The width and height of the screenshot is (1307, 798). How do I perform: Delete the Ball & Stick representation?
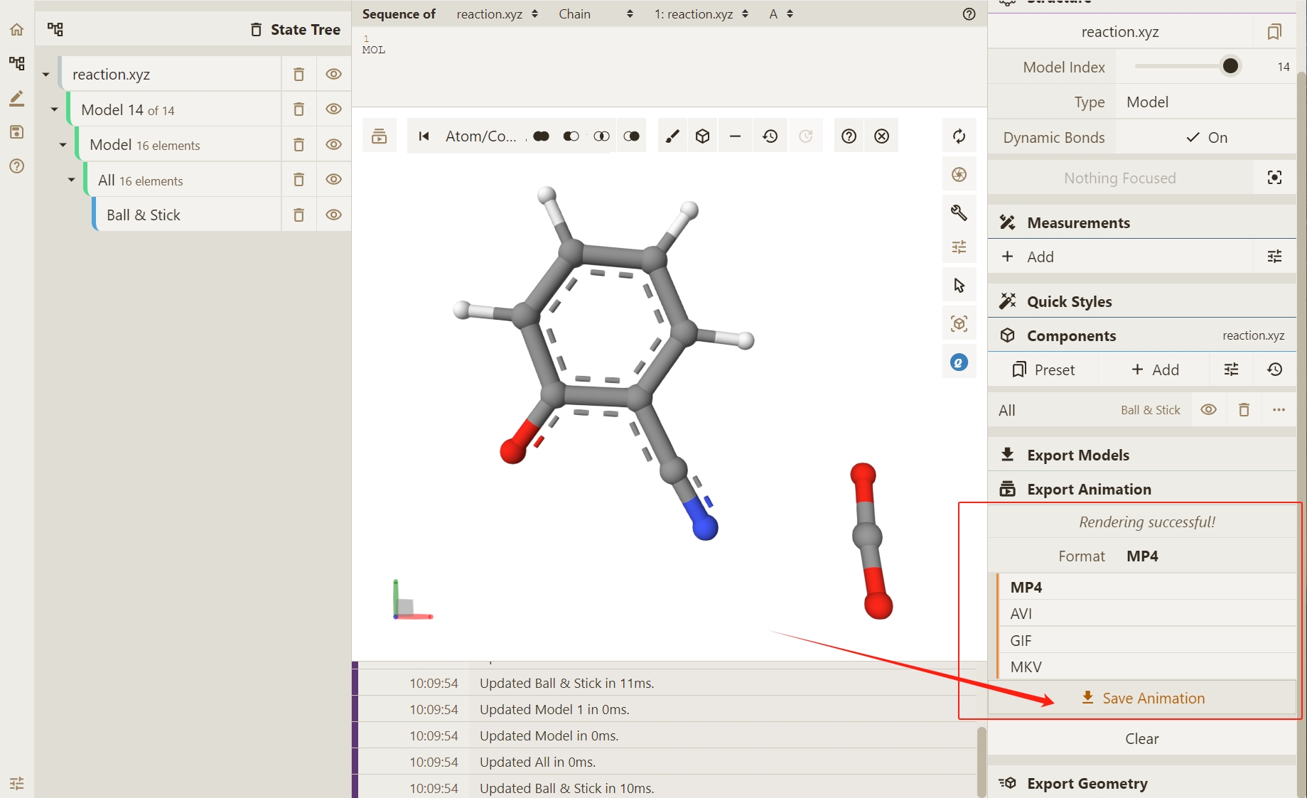click(298, 215)
